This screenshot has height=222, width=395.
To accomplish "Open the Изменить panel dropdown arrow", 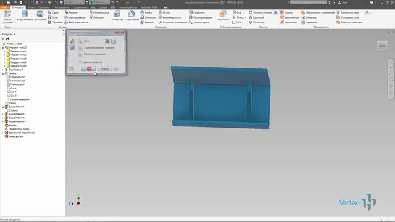I will click(168, 27).
